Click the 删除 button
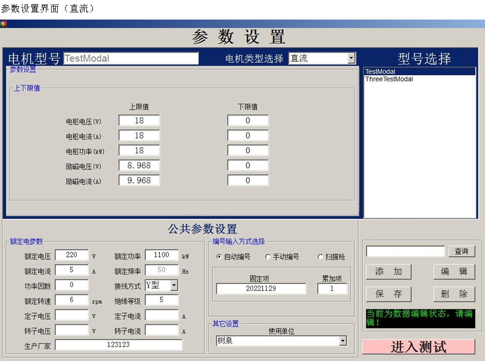Screen dimensions: 485x361 tap(454, 294)
